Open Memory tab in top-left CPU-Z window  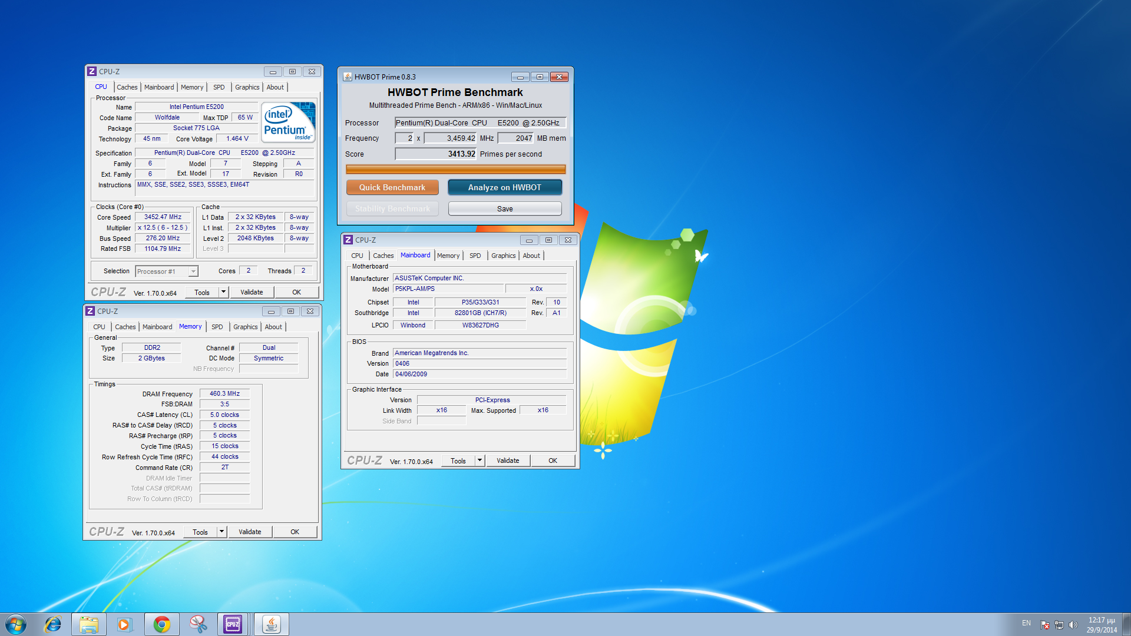pos(192,87)
